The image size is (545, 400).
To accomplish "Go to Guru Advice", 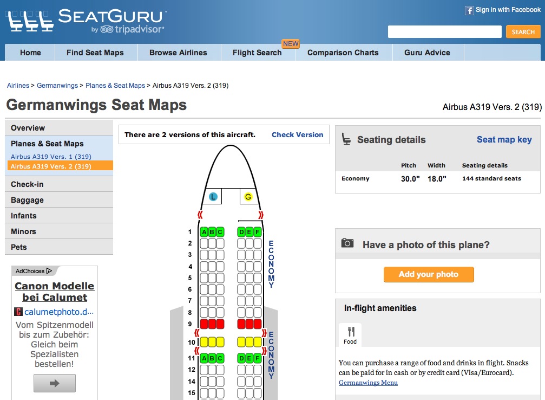I will (427, 53).
